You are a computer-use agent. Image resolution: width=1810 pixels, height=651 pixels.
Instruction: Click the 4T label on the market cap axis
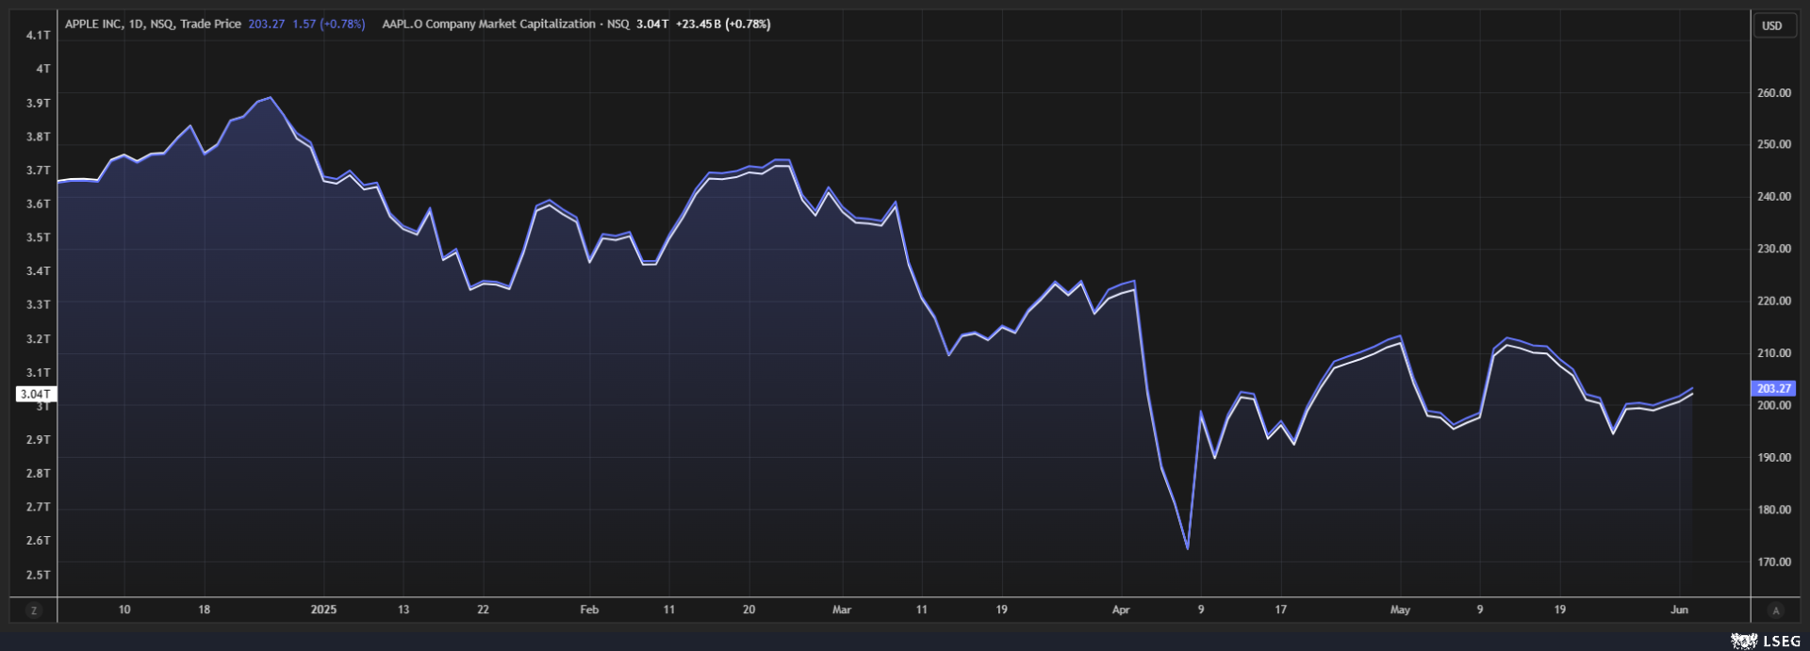43,69
